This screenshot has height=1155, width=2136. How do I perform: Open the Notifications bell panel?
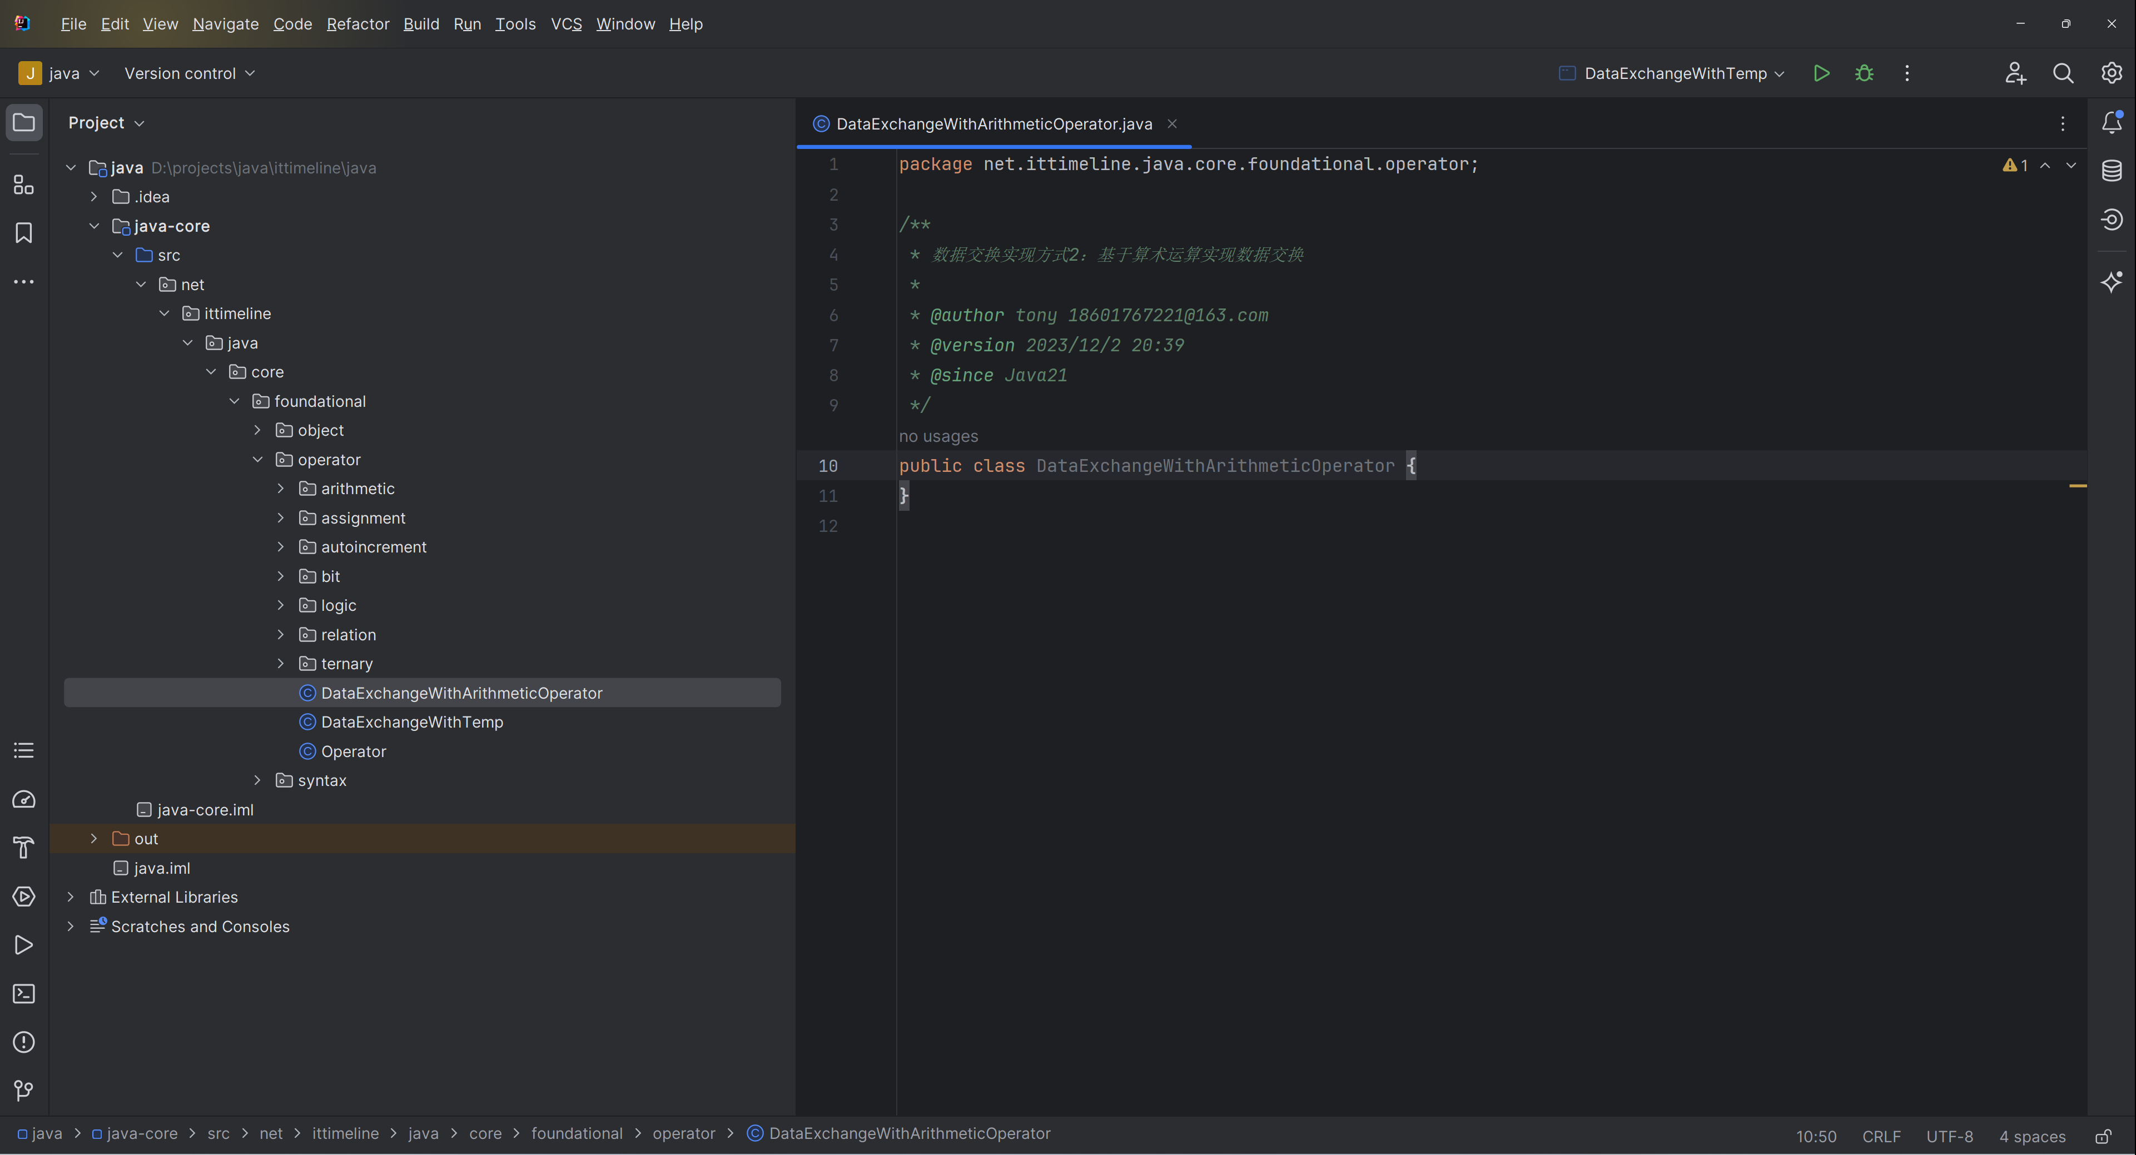click(2112, 123)
